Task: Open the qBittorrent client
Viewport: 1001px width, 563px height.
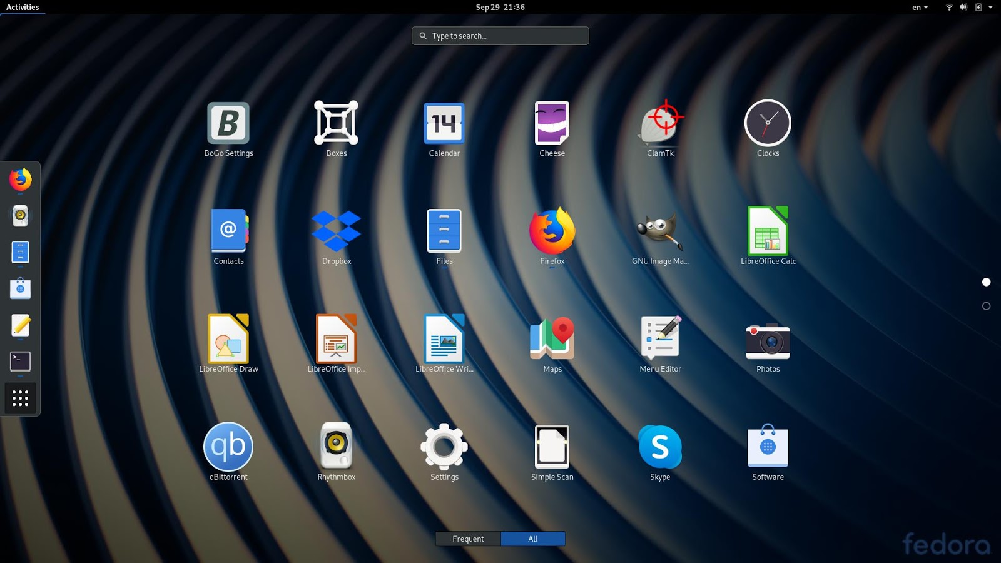Action: tap(228, 447)
